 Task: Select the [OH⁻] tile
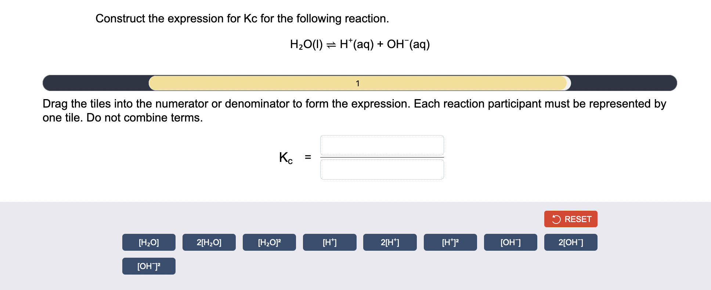[x=510, y=242]
